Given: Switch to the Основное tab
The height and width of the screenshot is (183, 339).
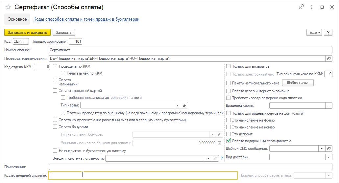Looking at the screenshot, I should [x=17, y=19].
